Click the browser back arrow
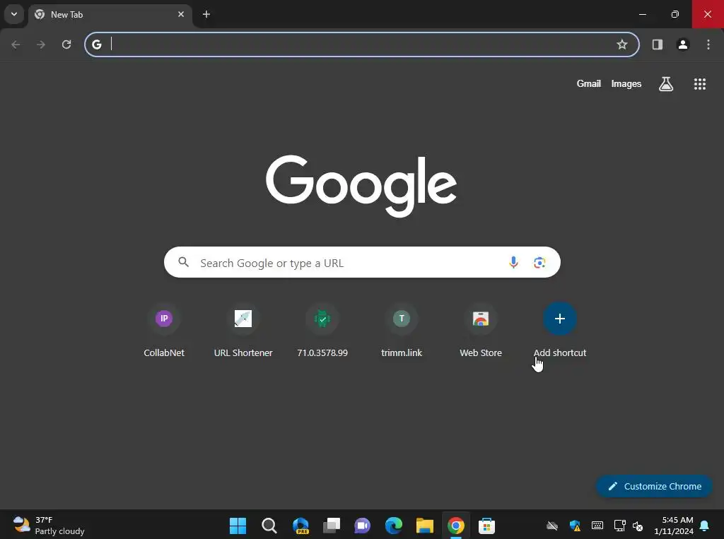Viewport: 724px width, 539px height. click(x=16, y=45)
